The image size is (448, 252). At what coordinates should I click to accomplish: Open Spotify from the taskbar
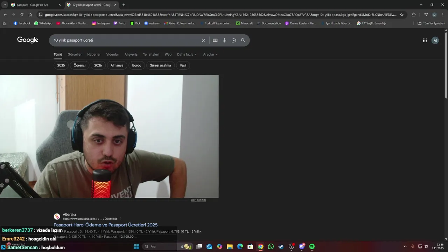[x=312, y=246]
